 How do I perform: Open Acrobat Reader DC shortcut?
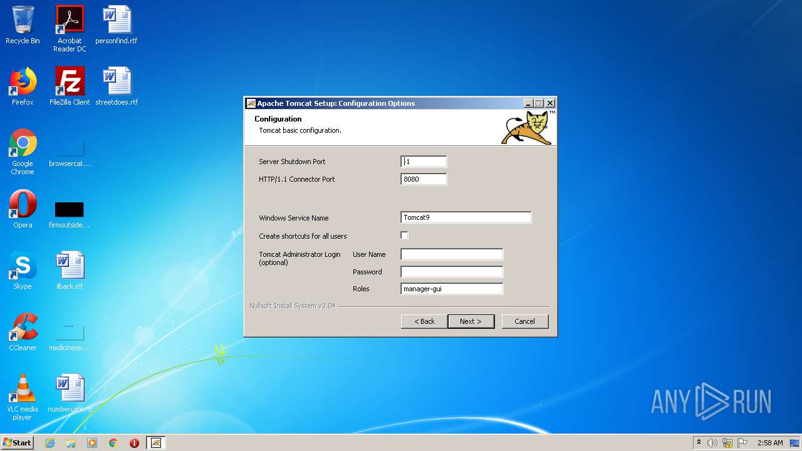(x=70, y=29)
